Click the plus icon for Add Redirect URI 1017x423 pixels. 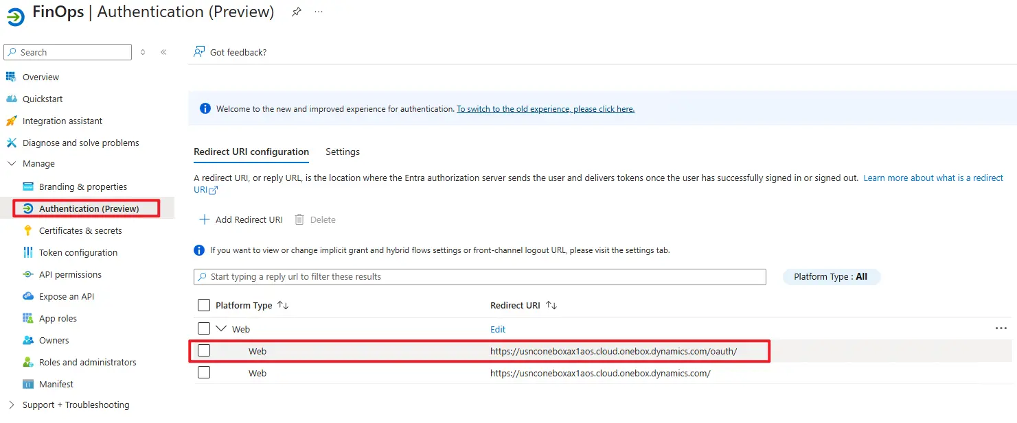204,219
